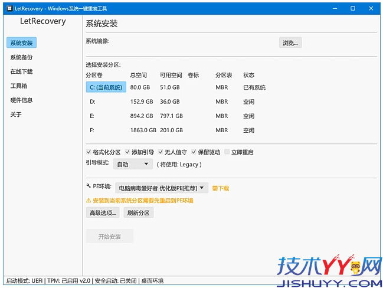
Task: Click the 分区卷 column header
Action: click(94, 75)
